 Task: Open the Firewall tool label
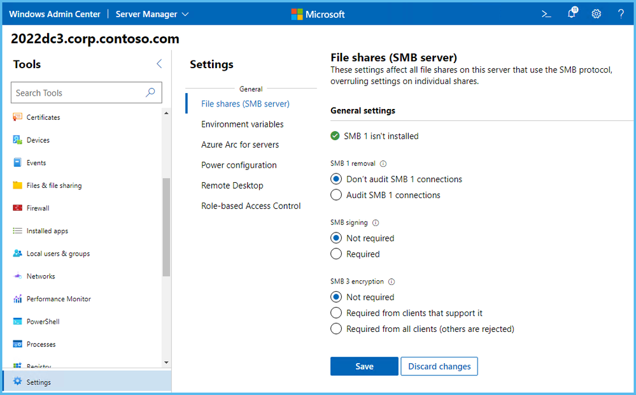pyautogui.click(x=38, y=208)
